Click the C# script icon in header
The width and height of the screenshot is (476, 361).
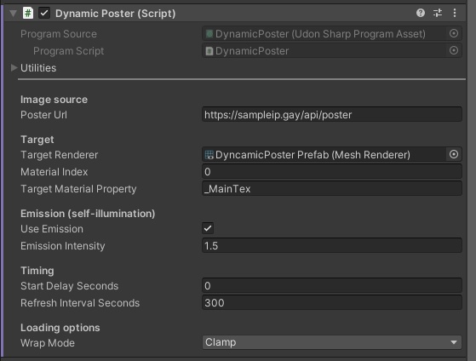(x=28, y=14)
